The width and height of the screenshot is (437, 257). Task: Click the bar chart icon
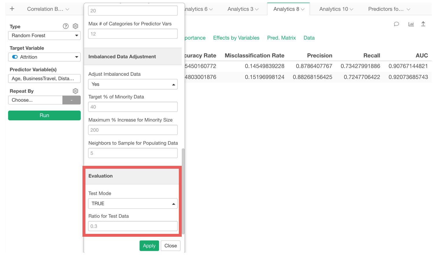tap(411, 24)
